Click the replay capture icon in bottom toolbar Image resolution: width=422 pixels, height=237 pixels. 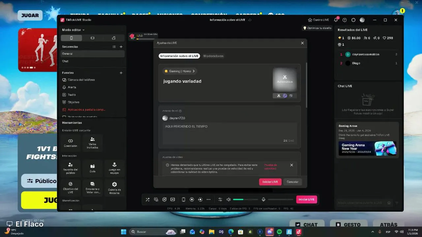pos(200,199)
